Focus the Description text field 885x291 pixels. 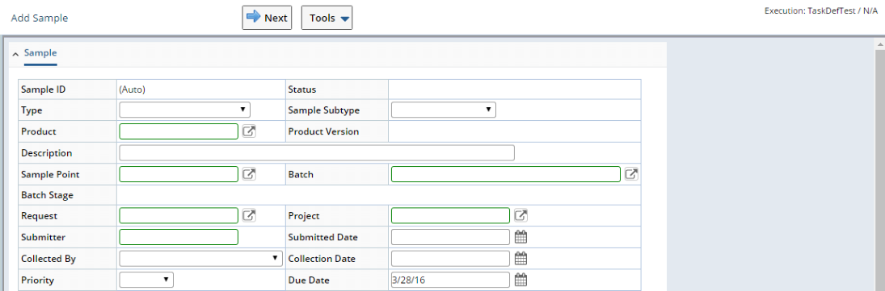(317, 153)
